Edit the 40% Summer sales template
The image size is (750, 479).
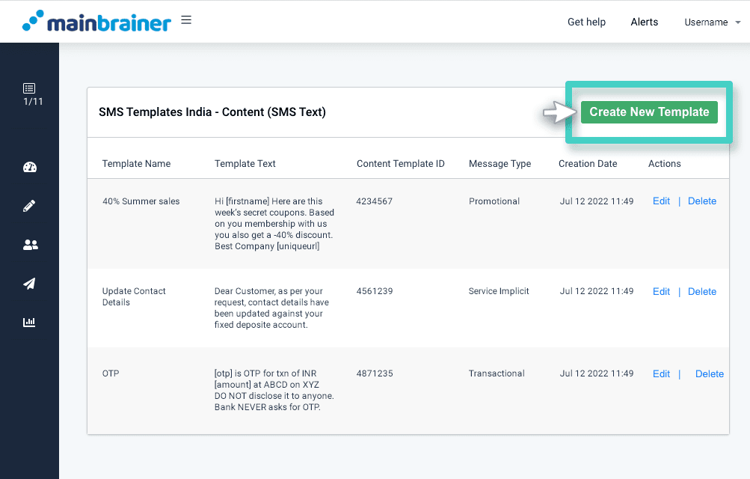(661, 201)
